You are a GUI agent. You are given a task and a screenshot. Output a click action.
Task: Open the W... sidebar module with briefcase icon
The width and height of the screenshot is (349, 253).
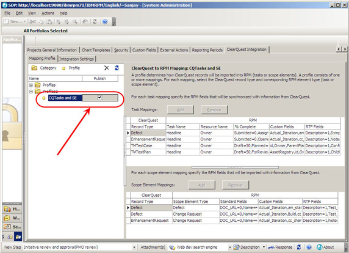7,218
